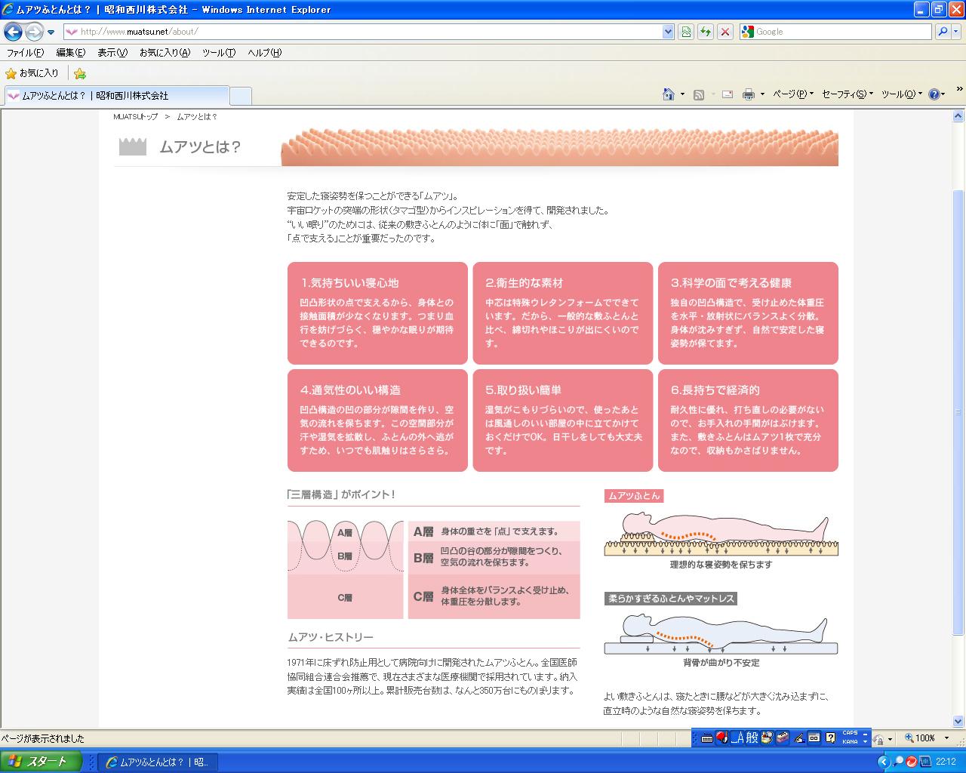Expand the Home button dropdown arrow
The image size is (966, 773).
point(682,94)
